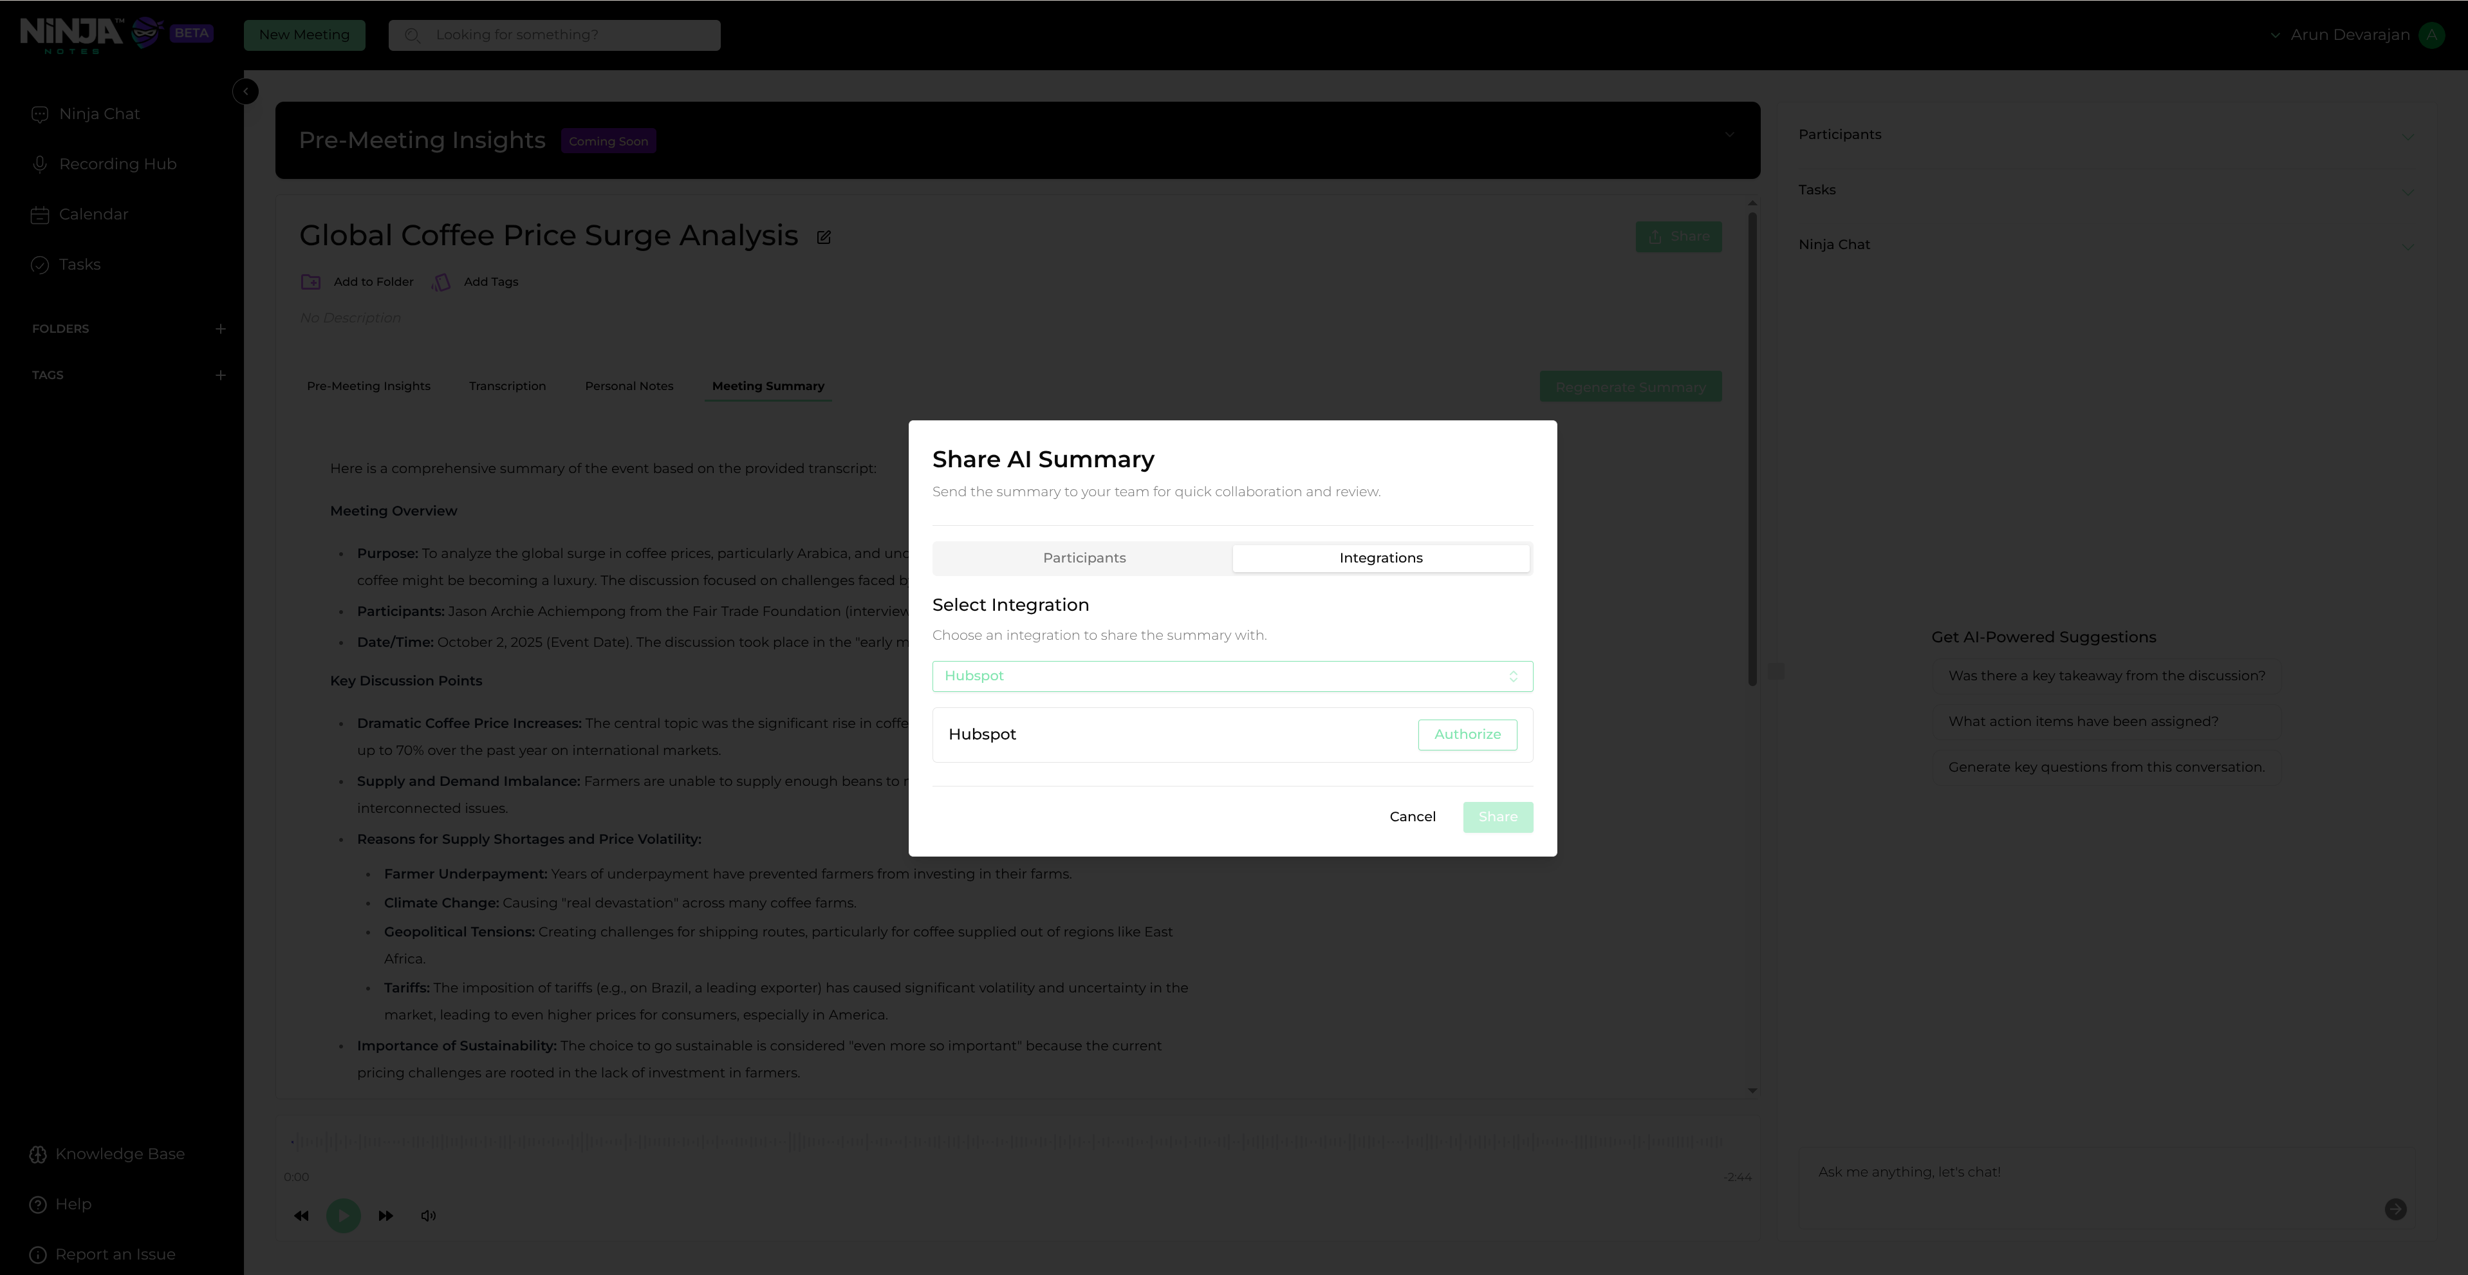Select 'Generate key questions' suggestion

[x=2106, y=767]
